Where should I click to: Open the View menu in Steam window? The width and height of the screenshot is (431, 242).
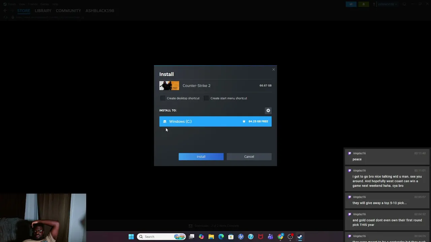(x=22, y=4)
